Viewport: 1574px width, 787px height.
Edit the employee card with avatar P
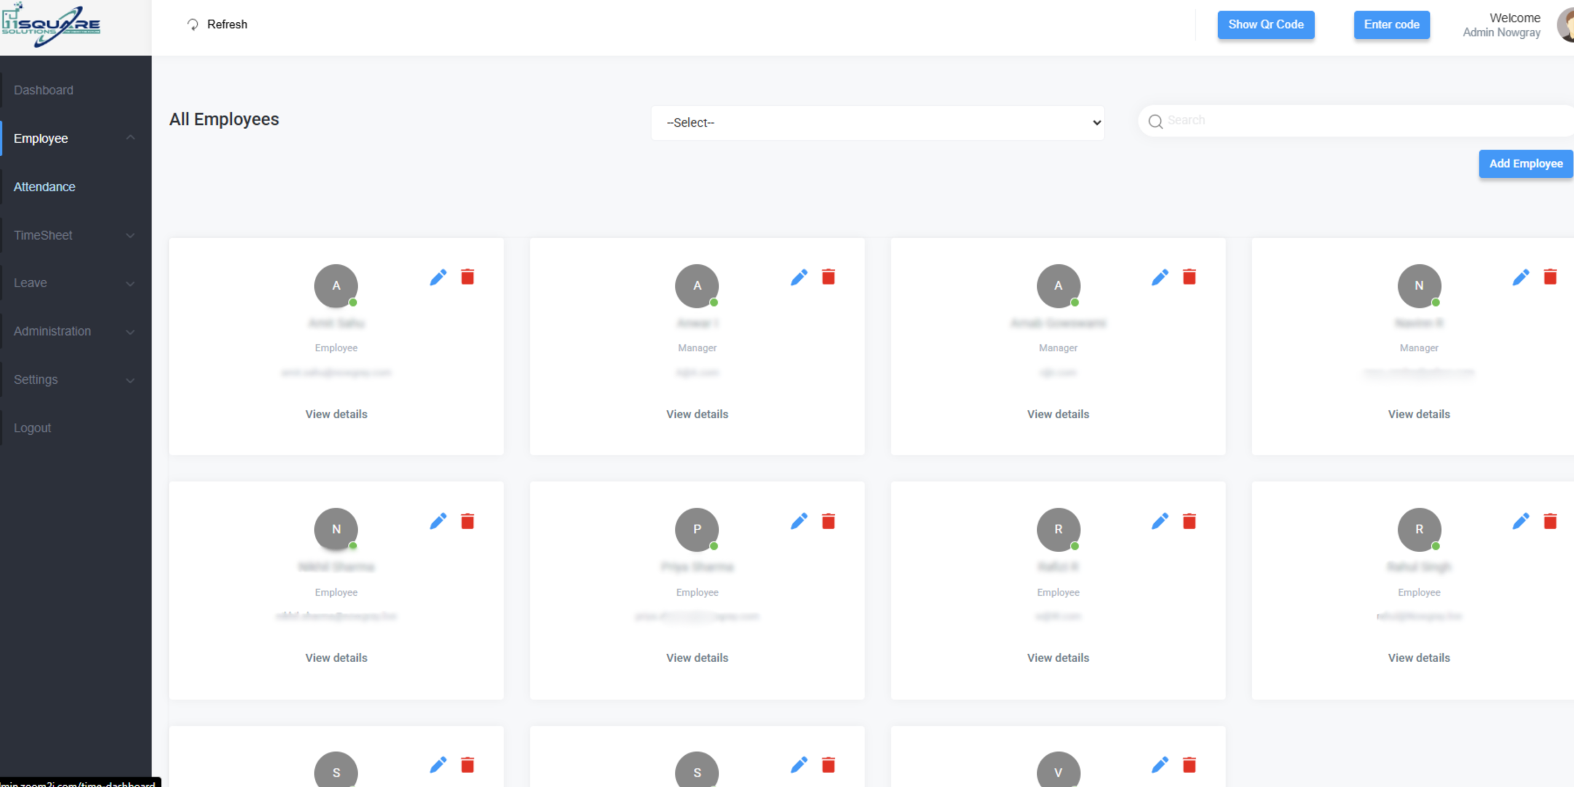click(x=799, y=522)
